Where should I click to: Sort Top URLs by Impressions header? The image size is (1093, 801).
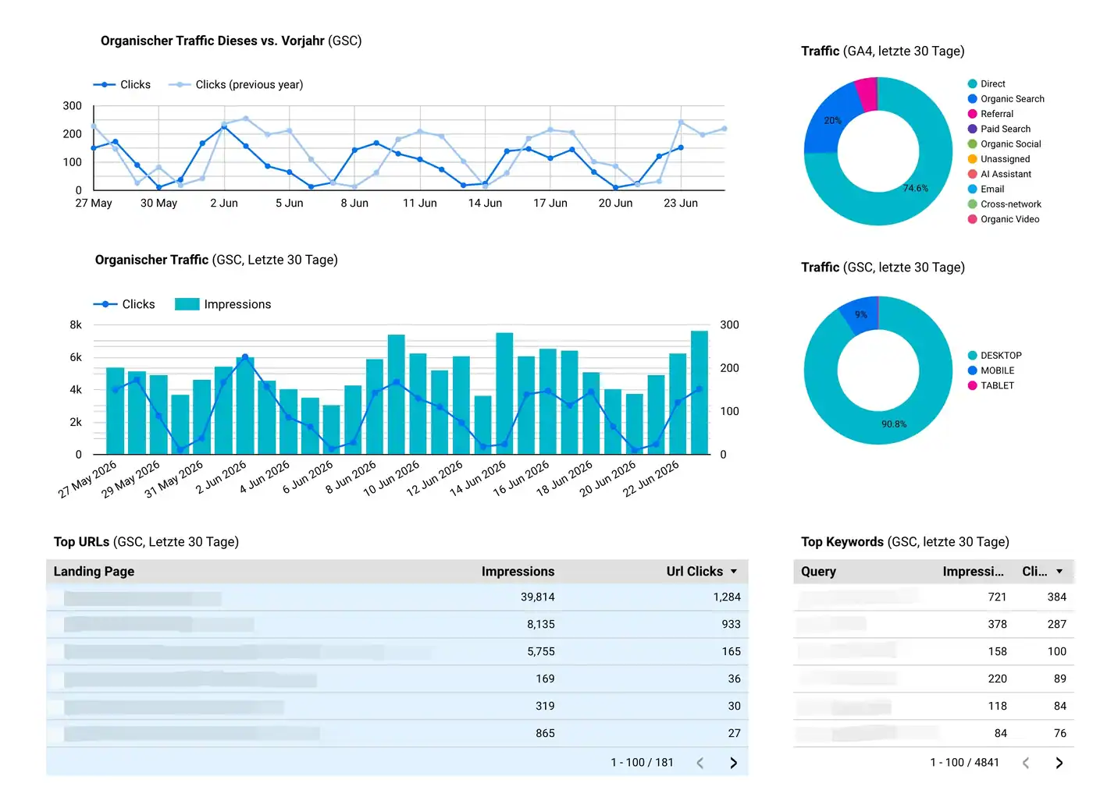pos(518,572)
